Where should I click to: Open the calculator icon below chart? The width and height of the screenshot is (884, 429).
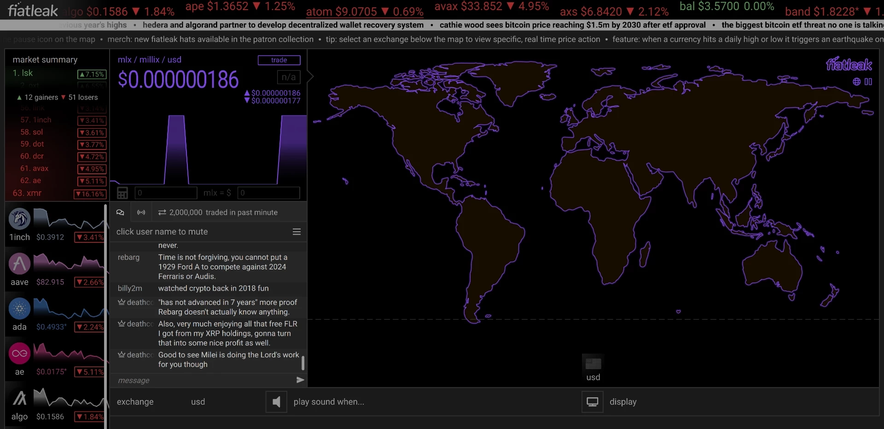point(122,193)
